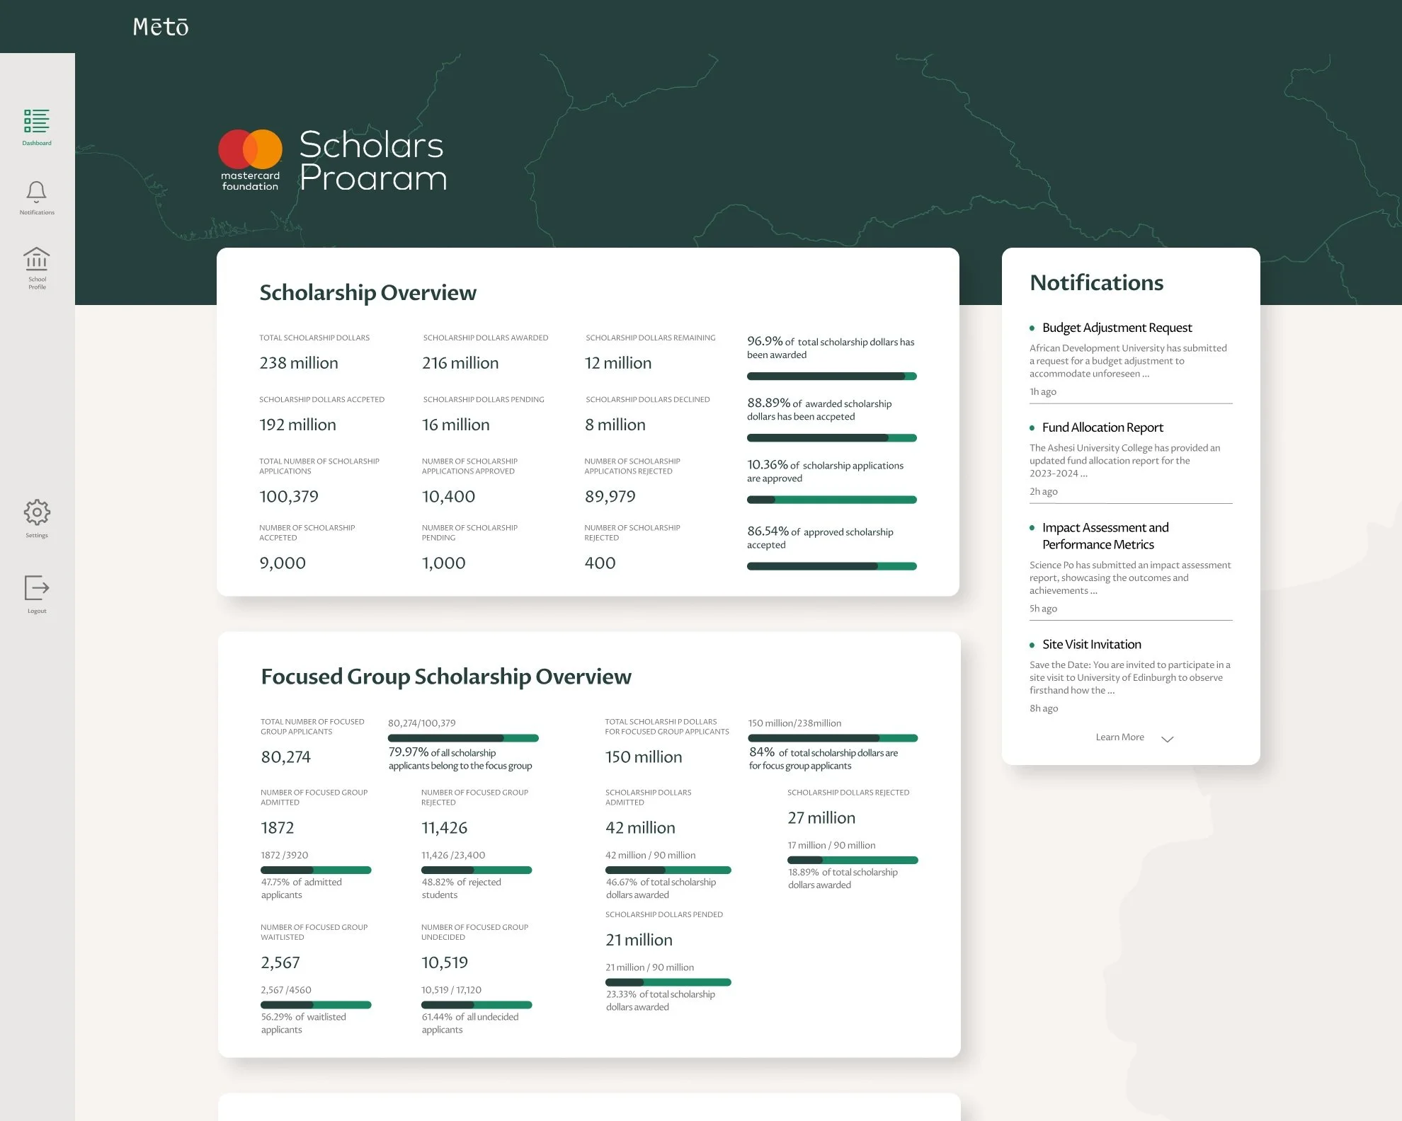The width and height of the screenshot is (1402, 1121).
Task: Click the green bullet beside Budget Adjustment Request
Action: (1032, 328)
